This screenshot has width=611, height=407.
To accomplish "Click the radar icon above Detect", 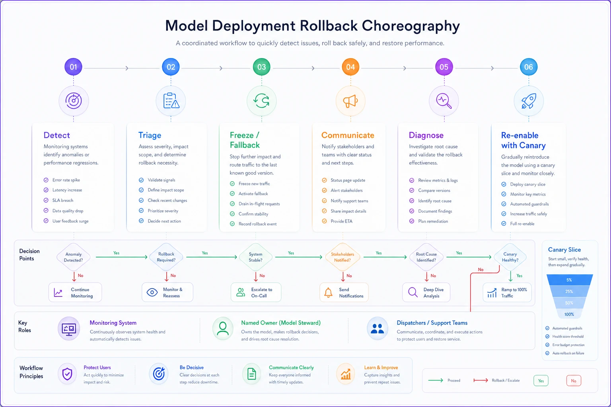I will [x=74, y=101].
